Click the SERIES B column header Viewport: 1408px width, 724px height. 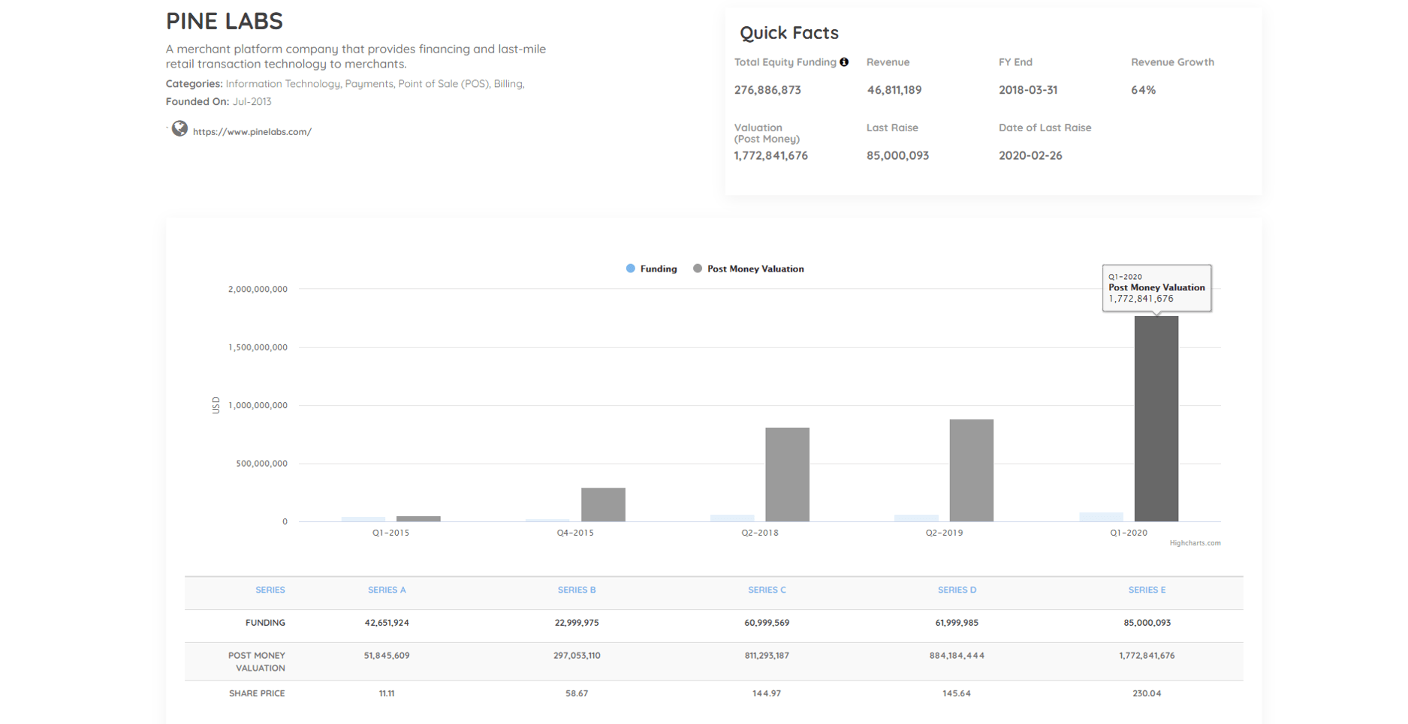tap(577, 590)
